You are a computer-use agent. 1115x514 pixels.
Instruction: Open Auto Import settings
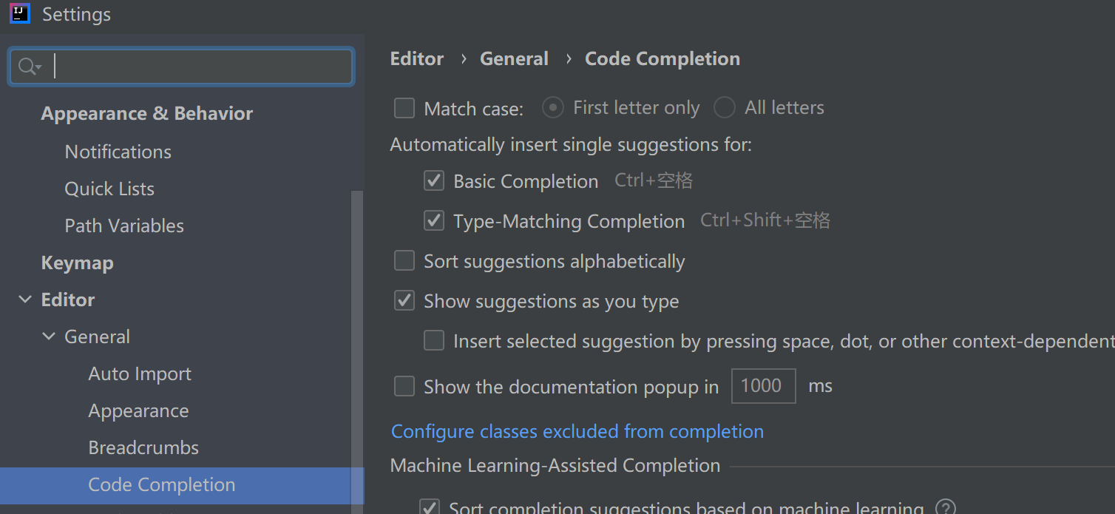click(140, 373)
